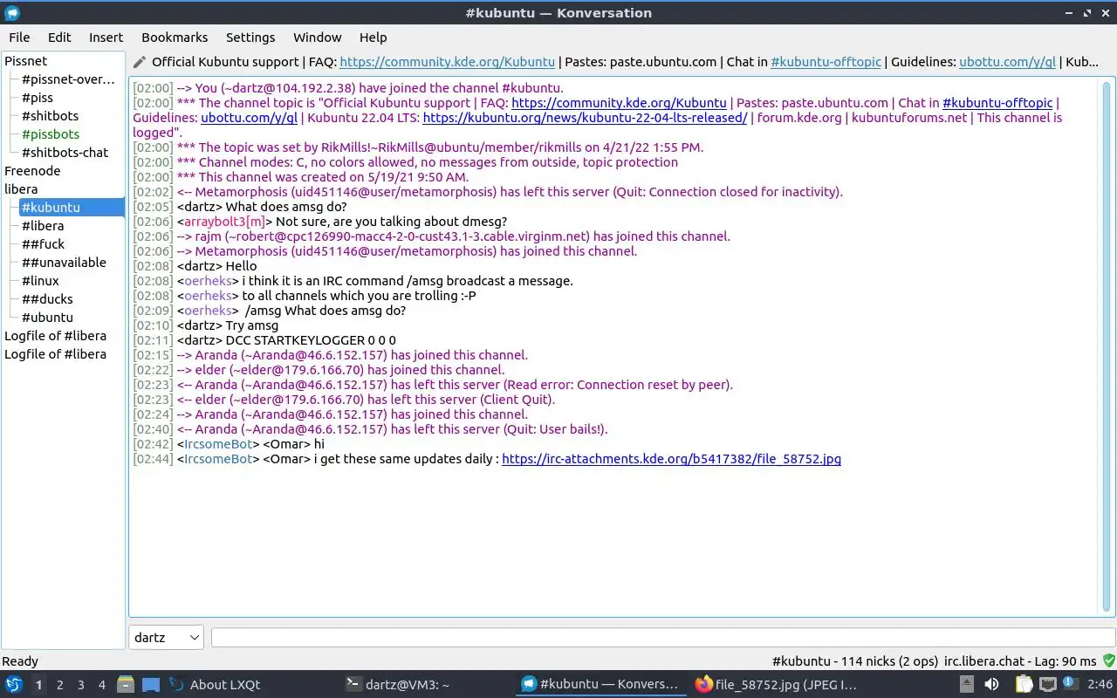This screenshot has width=1117, height=698.
Task: Switch to Firefox file_58752.jpg taskbar window
Action: pos(777,684)
